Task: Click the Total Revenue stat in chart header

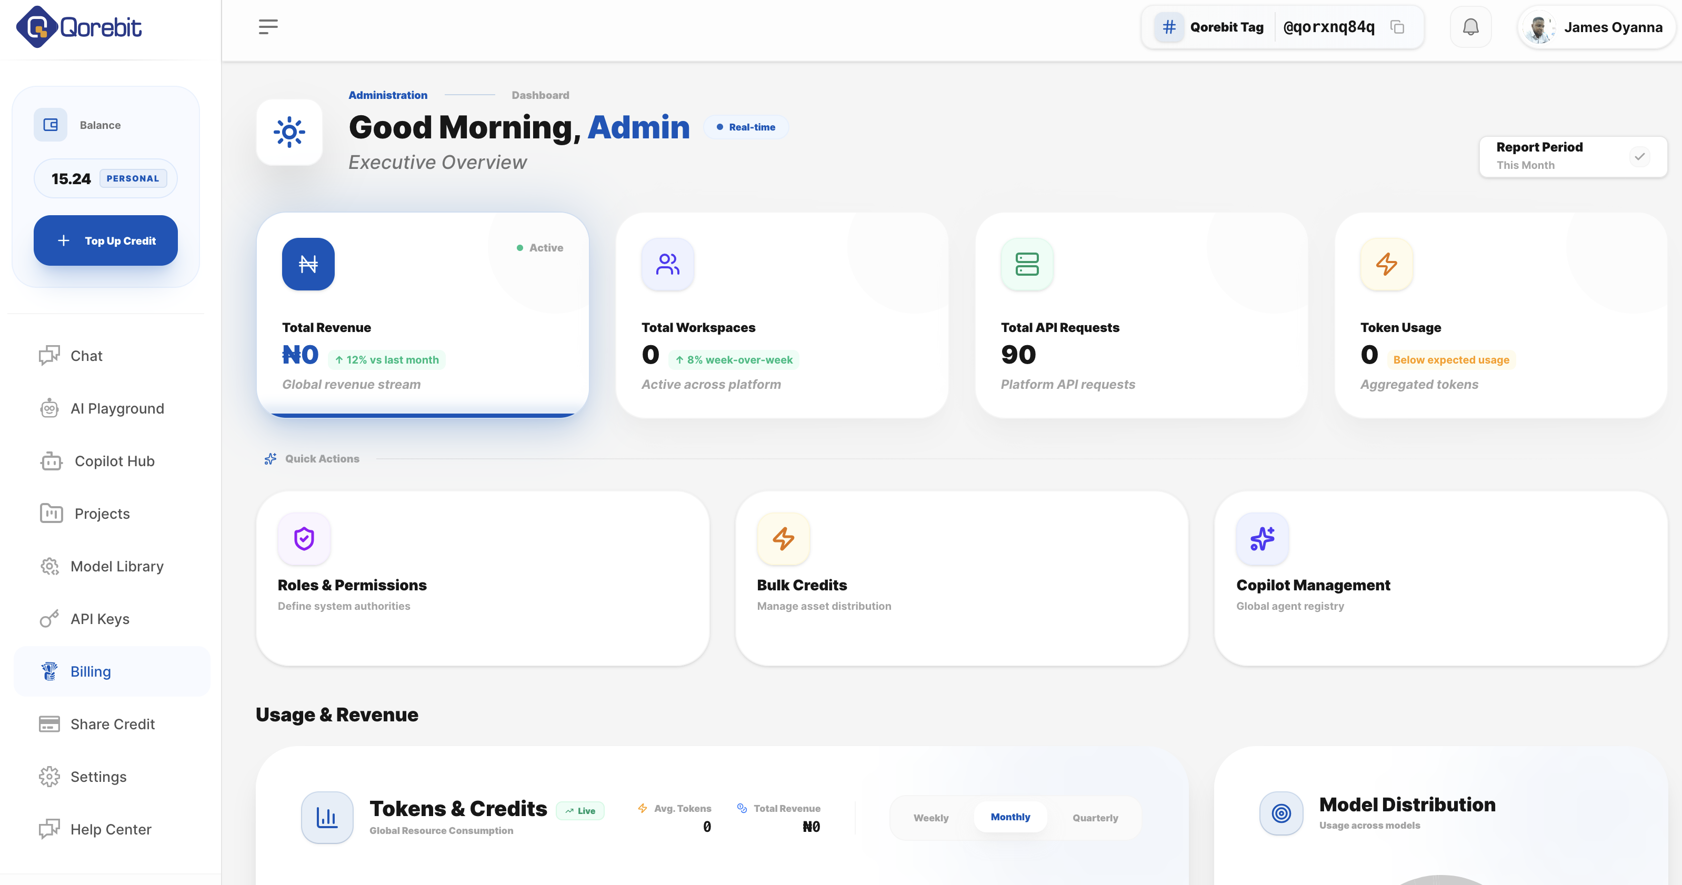Action: (778, 817)
